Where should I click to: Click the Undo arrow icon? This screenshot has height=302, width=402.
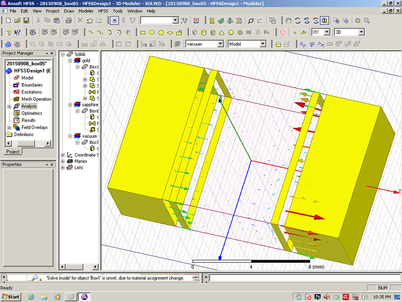[89, 21]
